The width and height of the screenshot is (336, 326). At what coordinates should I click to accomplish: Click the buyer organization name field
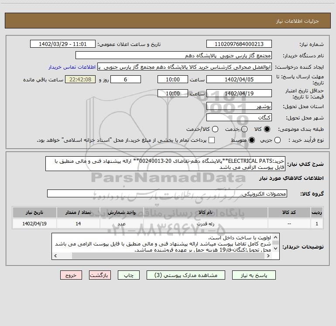[174, 56]
